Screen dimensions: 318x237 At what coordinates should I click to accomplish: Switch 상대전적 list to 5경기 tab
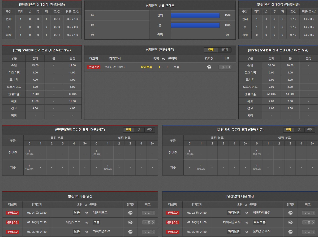[x=224, y=50]
